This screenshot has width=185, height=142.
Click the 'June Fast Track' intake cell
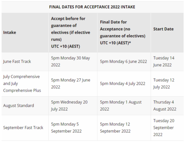[17, 61]
